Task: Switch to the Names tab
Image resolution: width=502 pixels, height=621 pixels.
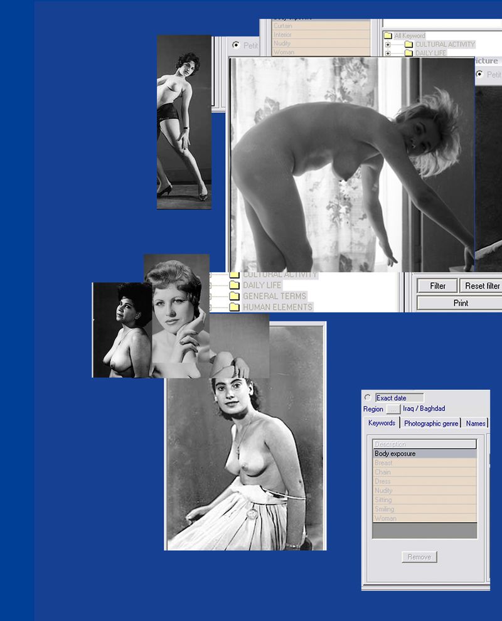Action: pos(475,423)
